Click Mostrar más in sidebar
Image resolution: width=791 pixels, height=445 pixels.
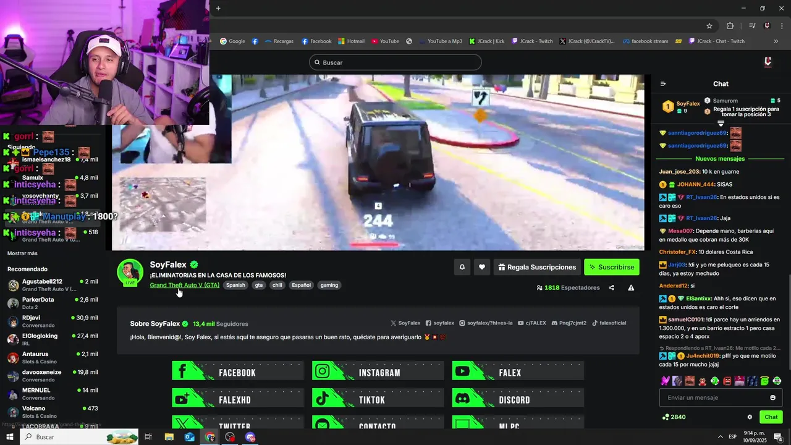pyautogui.click(x=22, y=253)
